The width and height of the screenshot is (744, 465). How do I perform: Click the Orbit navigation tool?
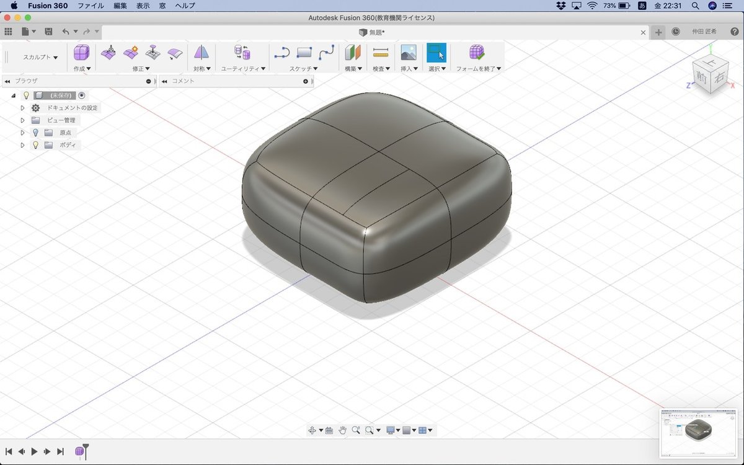tap(312, 430)
